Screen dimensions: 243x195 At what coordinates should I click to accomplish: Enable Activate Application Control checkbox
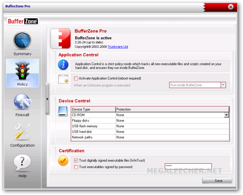pos(76,78)
